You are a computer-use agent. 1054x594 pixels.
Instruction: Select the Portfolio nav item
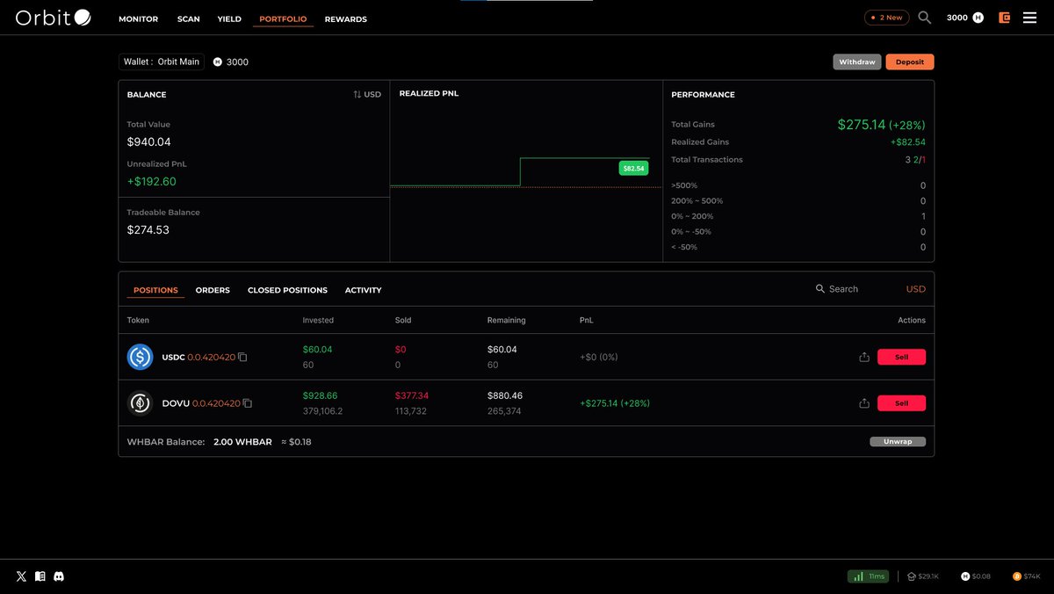tap(283, 18)
